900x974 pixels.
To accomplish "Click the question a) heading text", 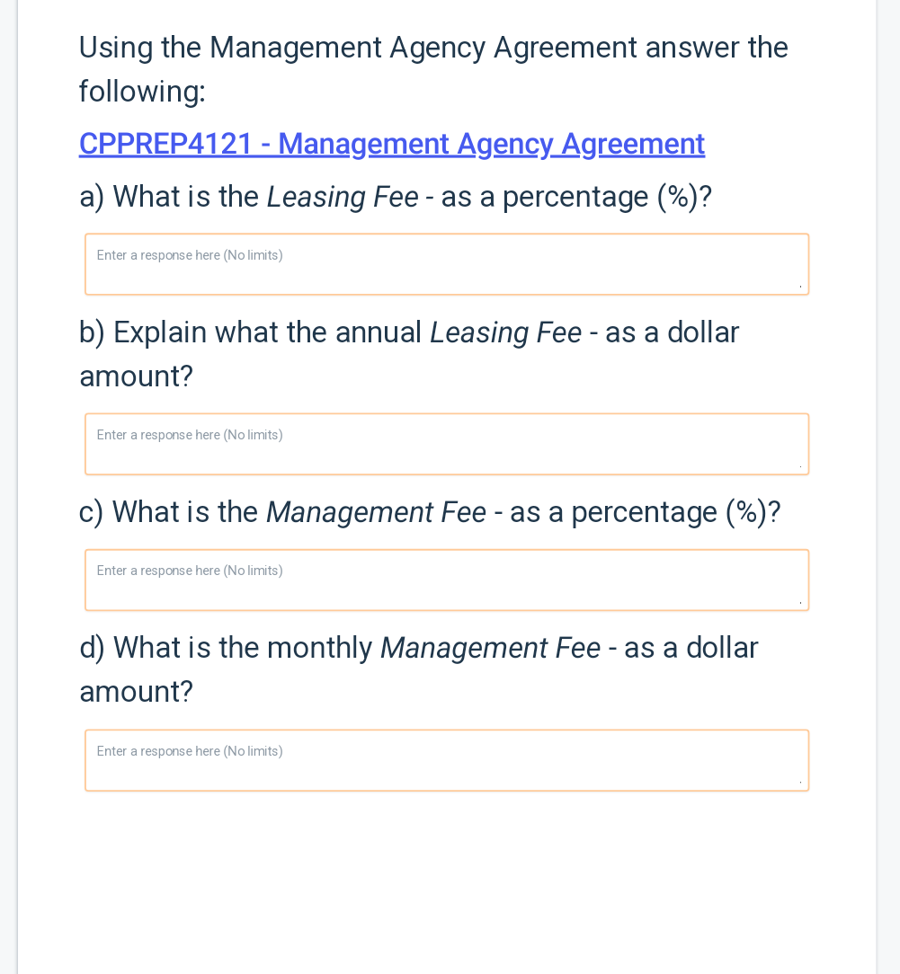I will point(394,196).
